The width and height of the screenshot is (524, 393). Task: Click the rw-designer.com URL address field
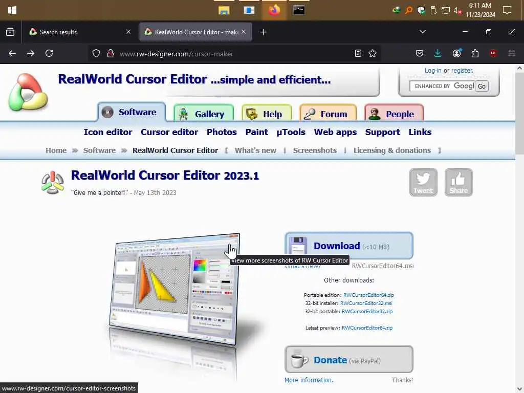tap(234, 54)
